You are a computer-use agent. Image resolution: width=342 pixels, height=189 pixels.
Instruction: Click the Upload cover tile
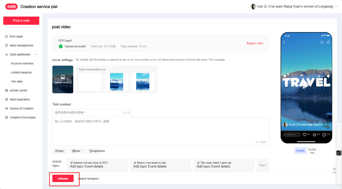[x=63, y=79]
